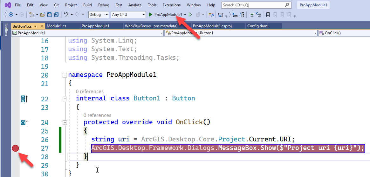Click the '0 references' link above OnClick
This screenshot has height=177, width=370.
(x=97, y=115)
